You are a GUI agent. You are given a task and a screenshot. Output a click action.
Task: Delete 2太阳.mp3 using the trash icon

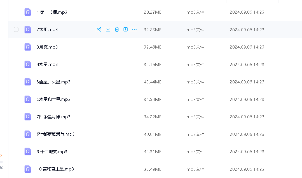(x=117, y=29)
